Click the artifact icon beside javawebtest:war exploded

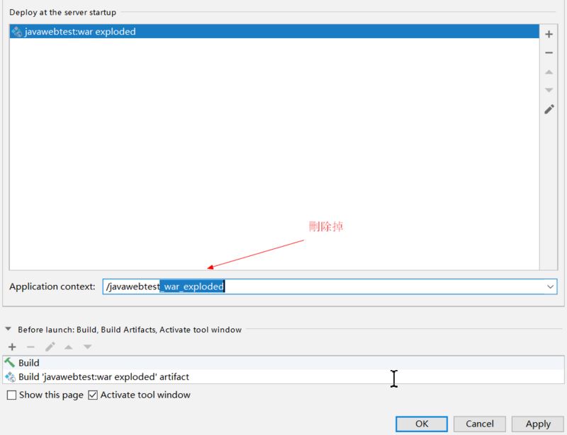point(16,31)
